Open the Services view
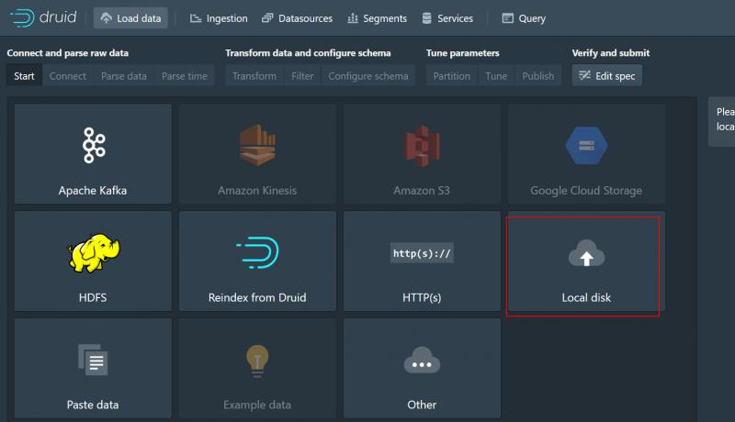 (x=447, y=18)
